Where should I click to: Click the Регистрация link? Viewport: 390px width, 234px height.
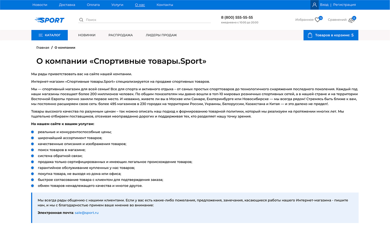[344, 5]
